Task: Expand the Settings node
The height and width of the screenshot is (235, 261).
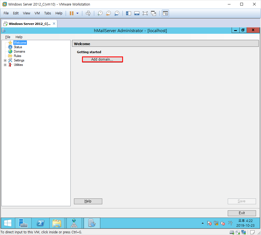Action: (x=5, y=60)
